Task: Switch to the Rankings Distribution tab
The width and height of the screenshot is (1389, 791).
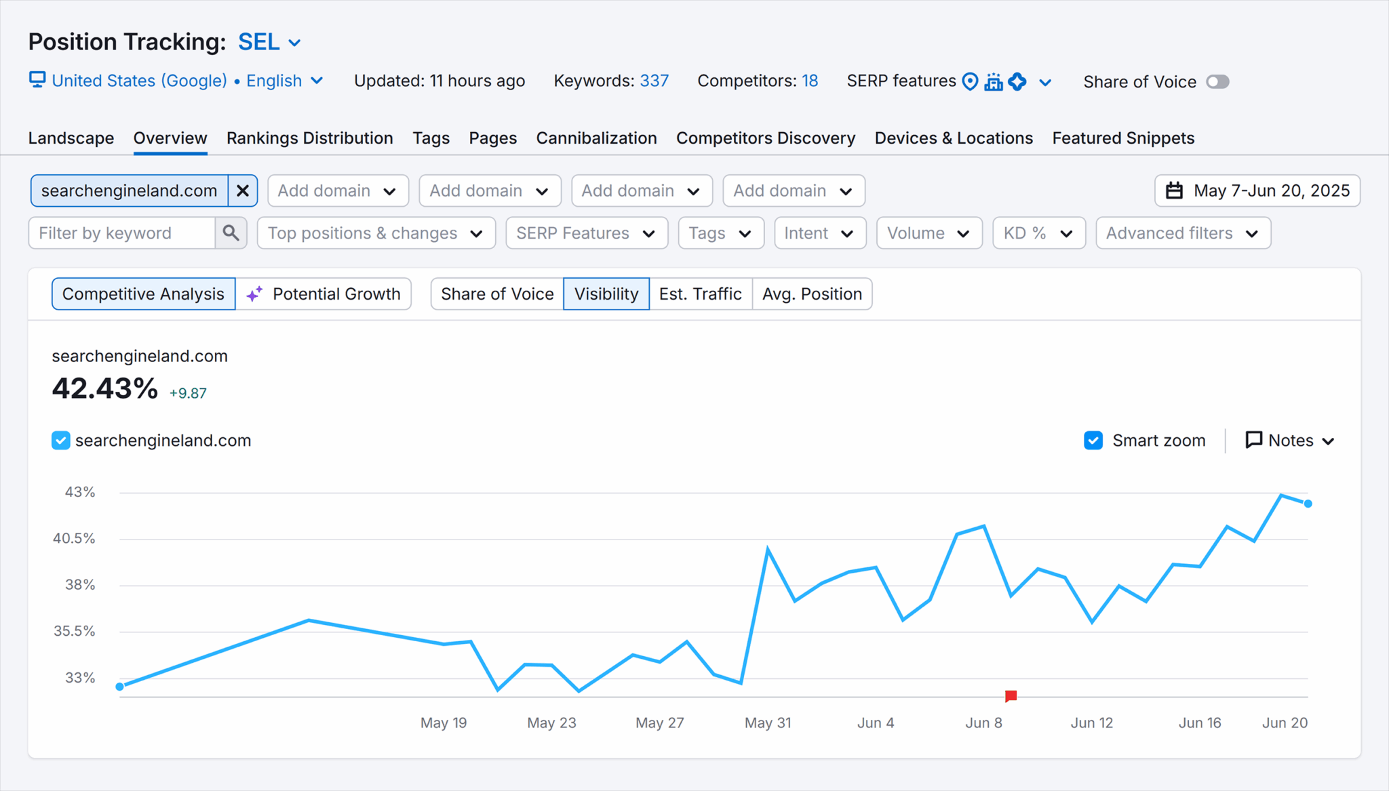Action: pyautogui.click(x=309, y=138)
